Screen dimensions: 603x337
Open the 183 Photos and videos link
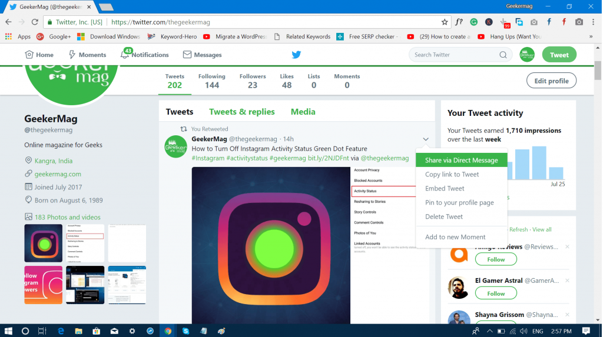pyautogui.click(x=67, y=217)
